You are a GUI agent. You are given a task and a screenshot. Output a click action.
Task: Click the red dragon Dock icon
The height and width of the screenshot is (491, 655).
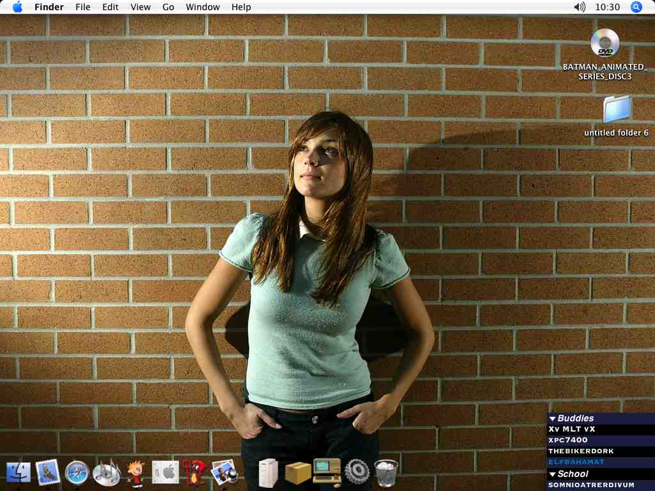(x=194, y=473)
